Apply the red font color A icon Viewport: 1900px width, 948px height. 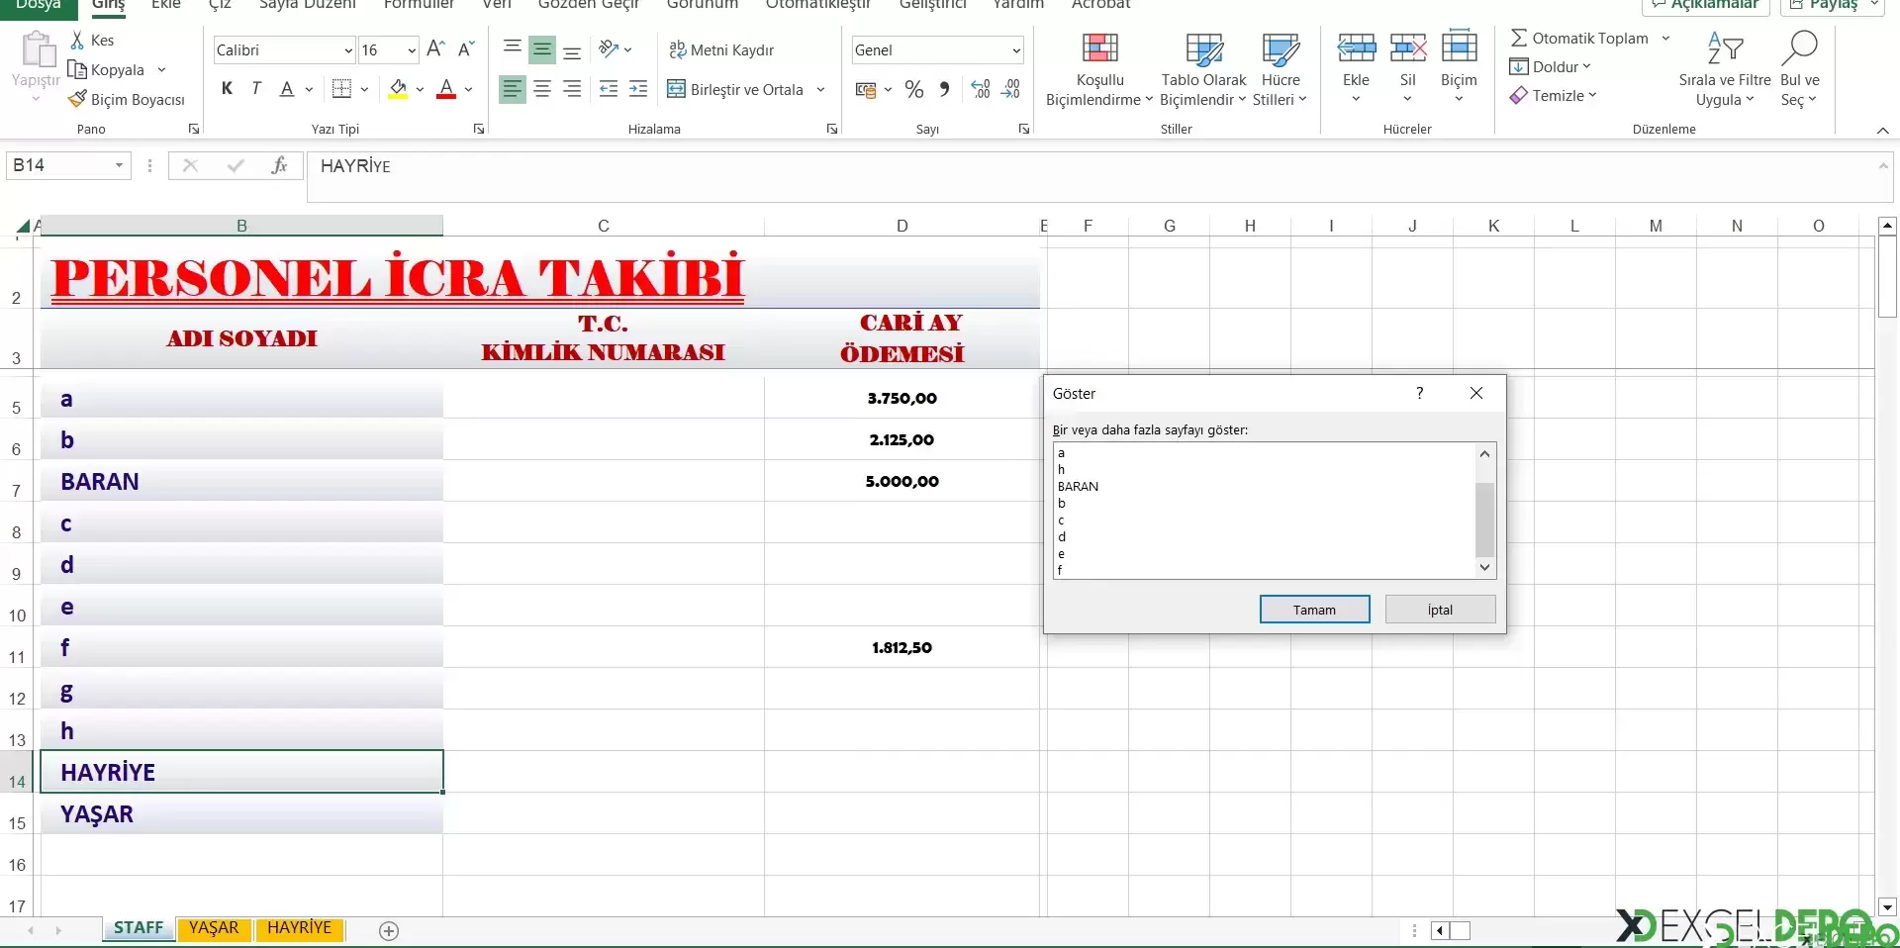point(446,89)
